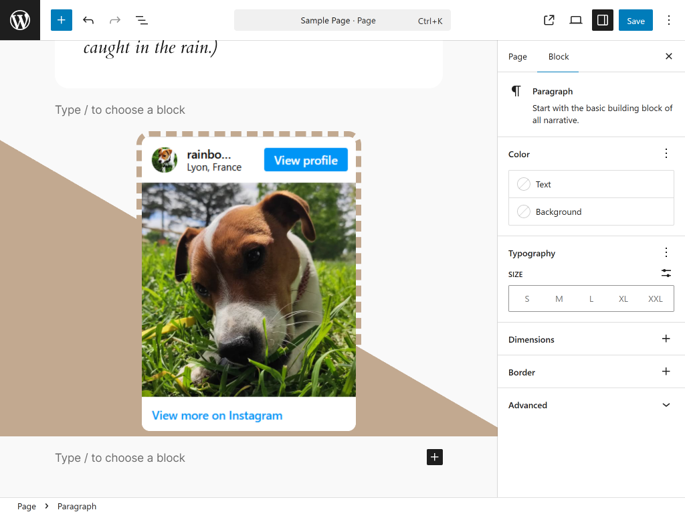This screenshot has width=685, height=514.
Task: Open the Options three-dot menu
Action: coord(668,20)
